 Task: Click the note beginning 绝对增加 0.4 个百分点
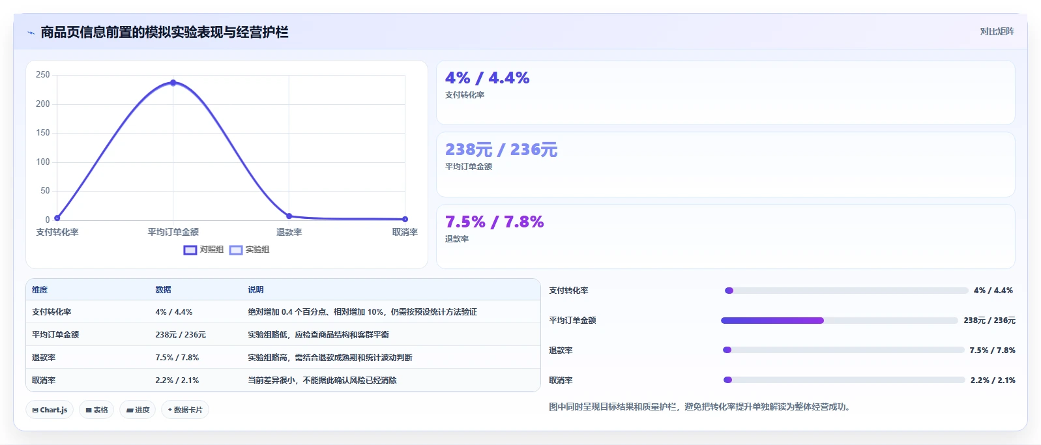(x=362, y=312)
